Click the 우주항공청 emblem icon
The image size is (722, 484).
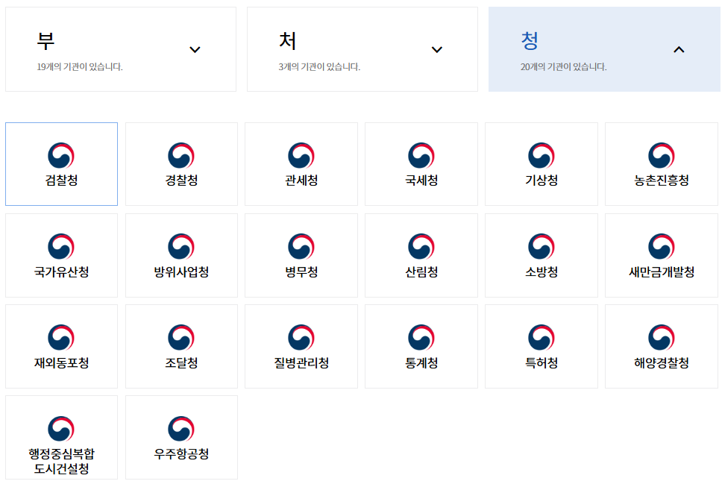181,430
